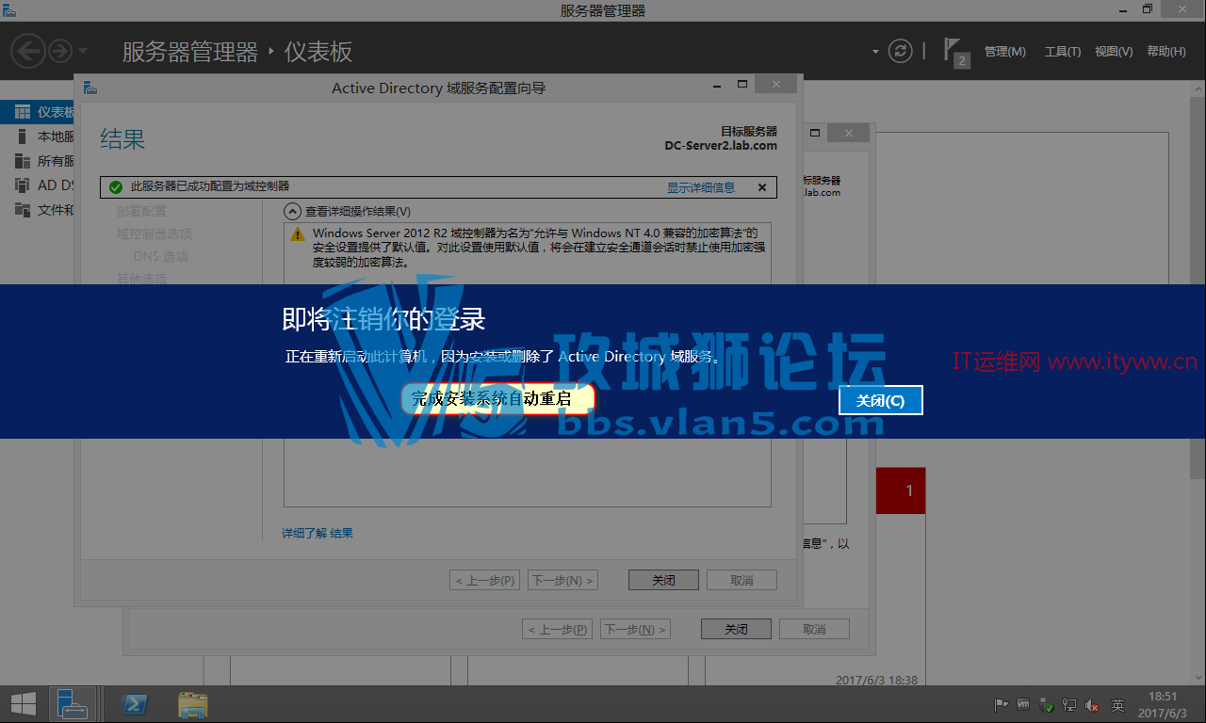Open the 帮助(H) menu
1206x723 pixels.
(x=1166, y=52)
